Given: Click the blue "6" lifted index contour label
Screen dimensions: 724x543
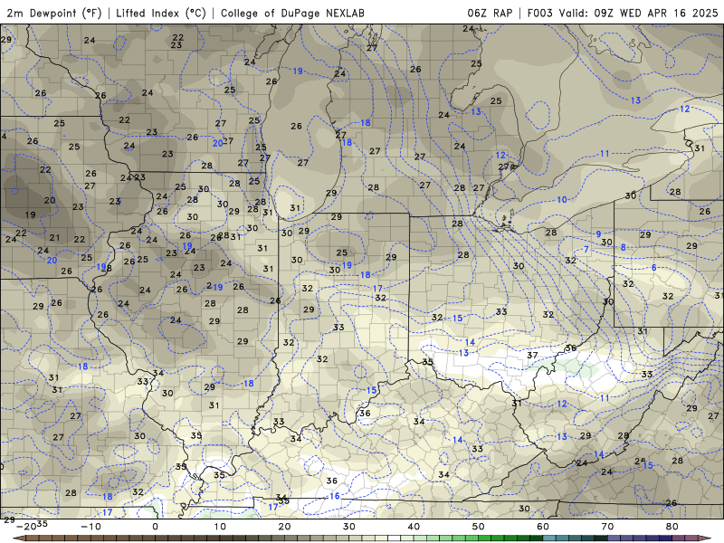Looking at the screenshot, I should point(653,268).
